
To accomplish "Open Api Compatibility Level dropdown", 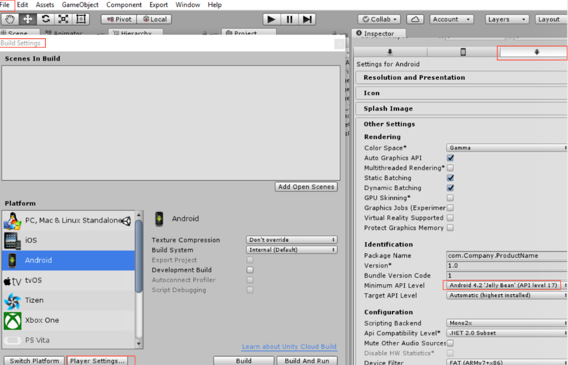I will pos(507,333).
